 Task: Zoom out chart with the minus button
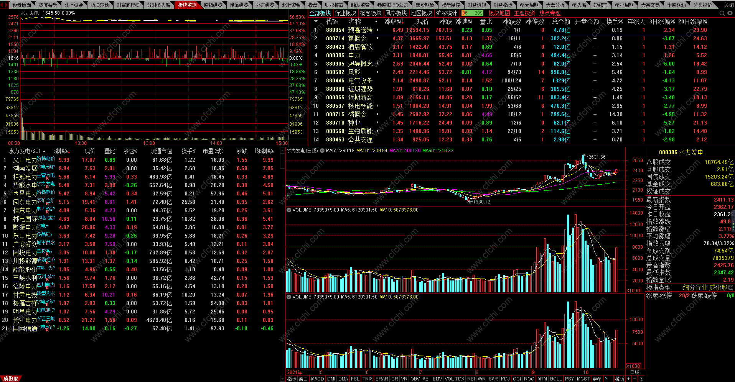click(634, 379)
